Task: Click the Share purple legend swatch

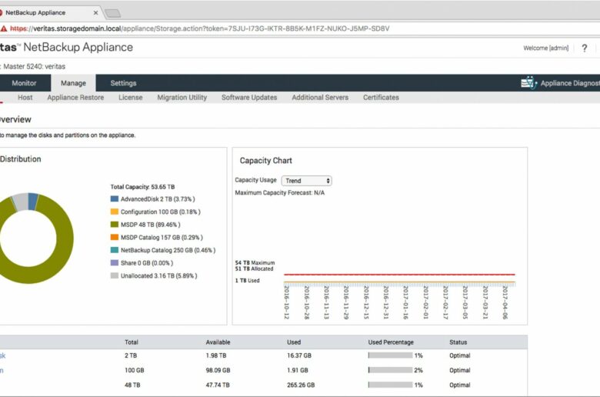Action: [x=115, y=263]
